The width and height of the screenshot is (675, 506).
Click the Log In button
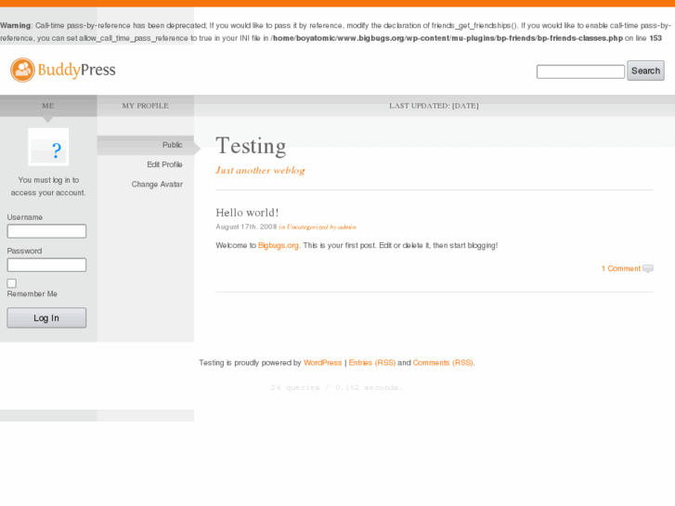46,318
